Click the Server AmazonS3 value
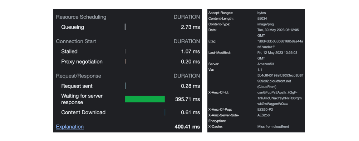 [x=266, y=64]
